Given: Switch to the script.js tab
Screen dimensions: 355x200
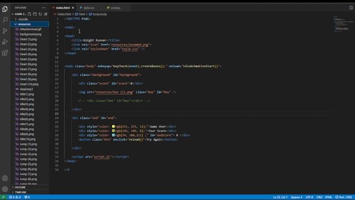Looking at the screenshot, I should click(115, 8).
